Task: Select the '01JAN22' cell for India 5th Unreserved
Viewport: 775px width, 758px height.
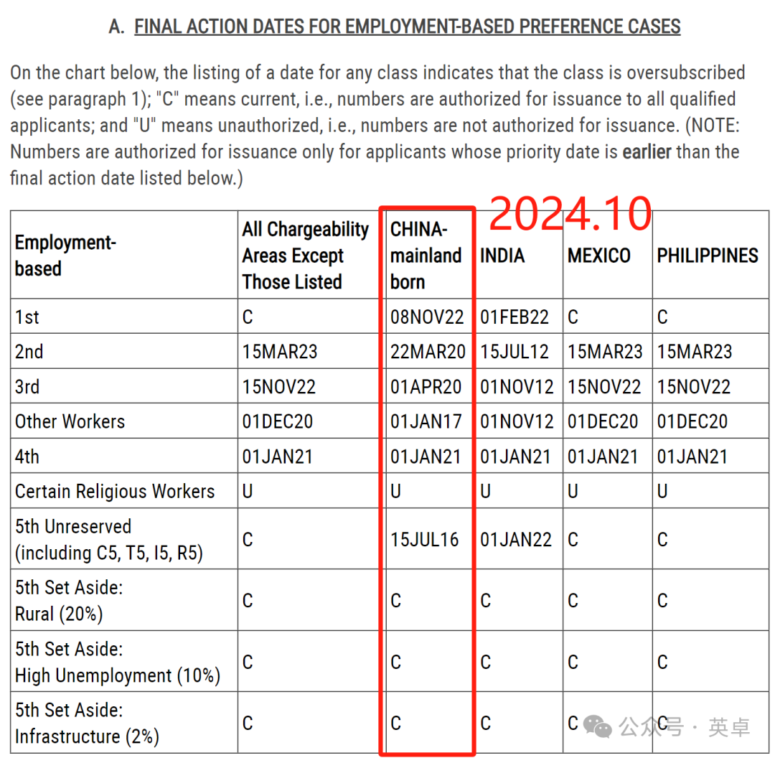Action: pyautogui.click(x=516, y=540)
